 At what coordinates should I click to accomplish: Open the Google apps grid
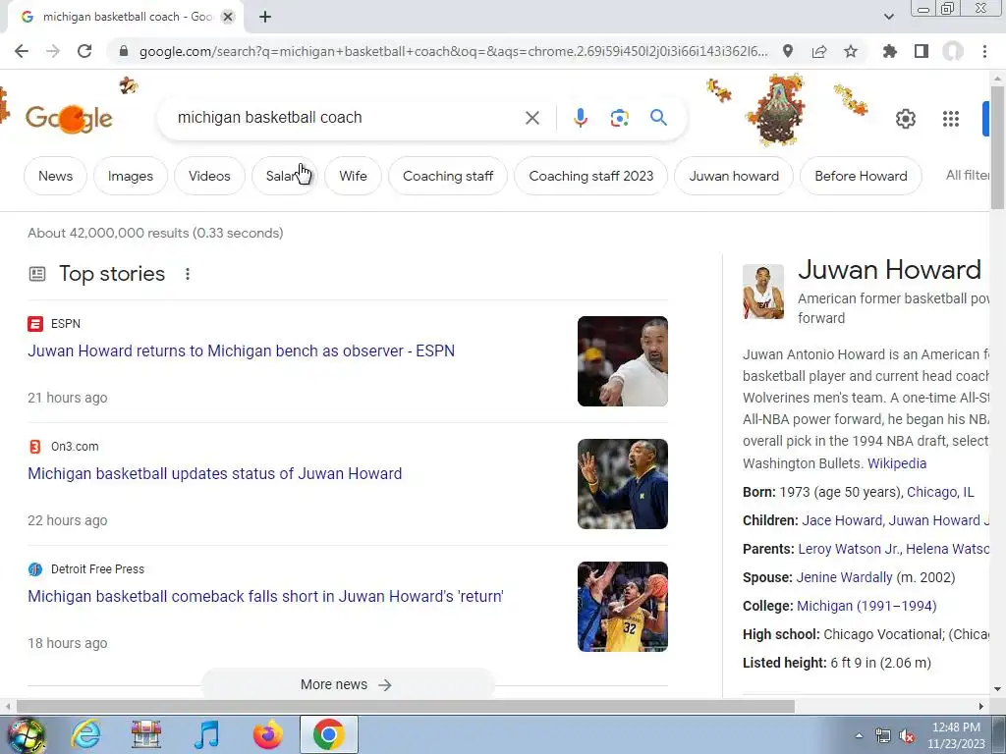(951, 119)
